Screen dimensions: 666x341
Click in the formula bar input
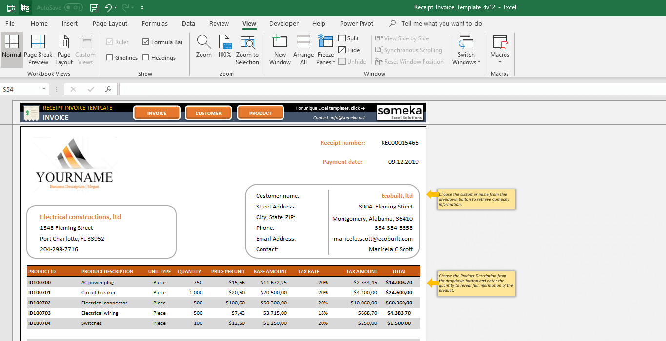coord(392,89)
